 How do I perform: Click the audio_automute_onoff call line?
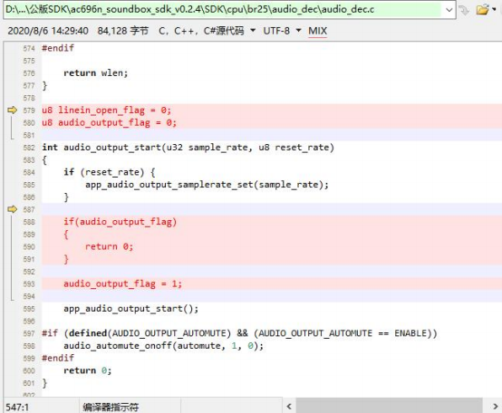(164, 346)
